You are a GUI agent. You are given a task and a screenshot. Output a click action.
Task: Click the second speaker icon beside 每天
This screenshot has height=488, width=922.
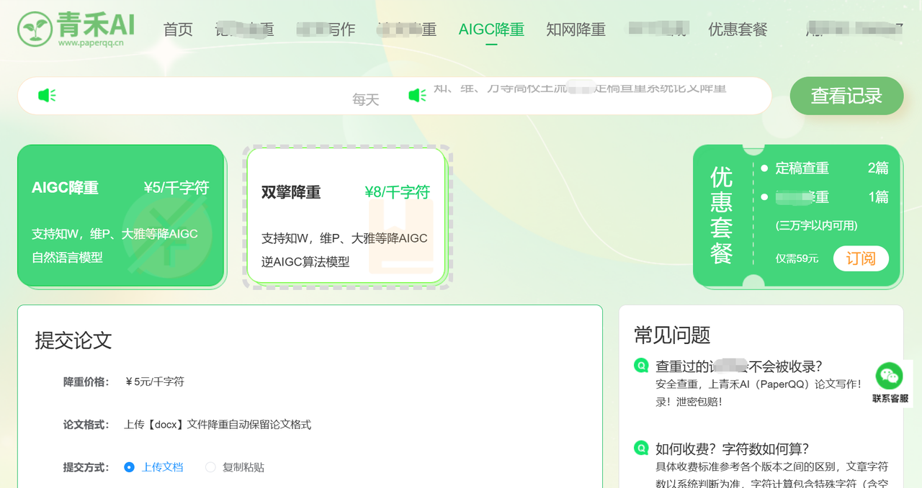[417, 95]
